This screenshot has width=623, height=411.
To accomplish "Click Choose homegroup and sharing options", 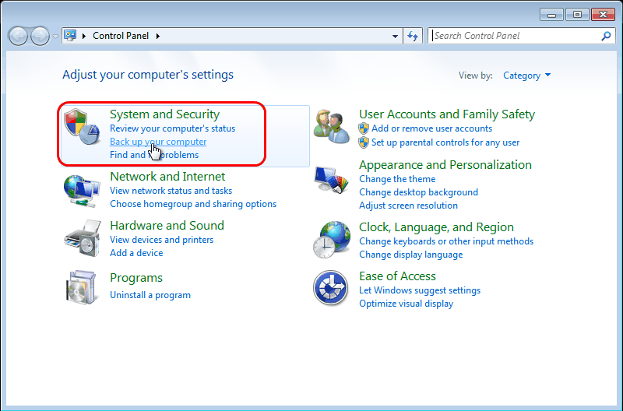I will [193, 204].
